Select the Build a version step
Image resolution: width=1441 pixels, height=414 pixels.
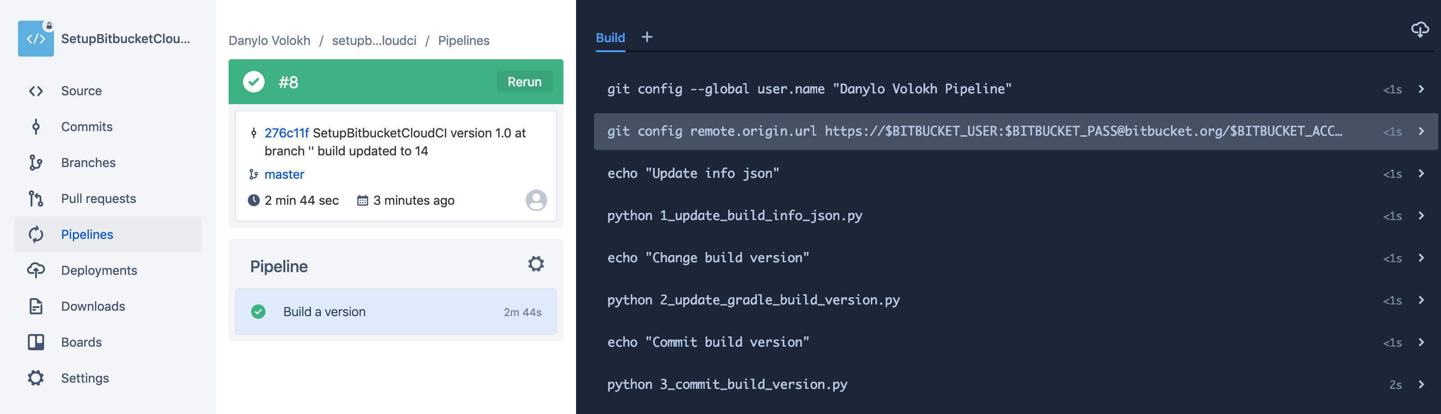coord(396,312)
